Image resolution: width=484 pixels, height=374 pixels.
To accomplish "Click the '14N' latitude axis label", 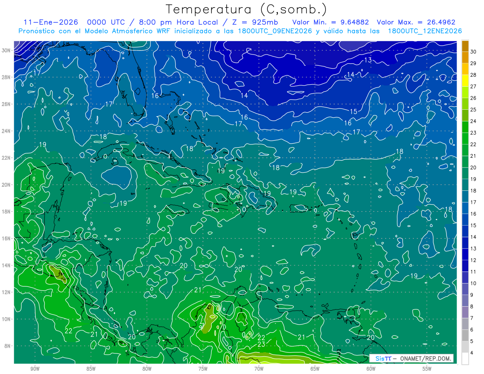I will pyautogui.click(x=6, y=265).
